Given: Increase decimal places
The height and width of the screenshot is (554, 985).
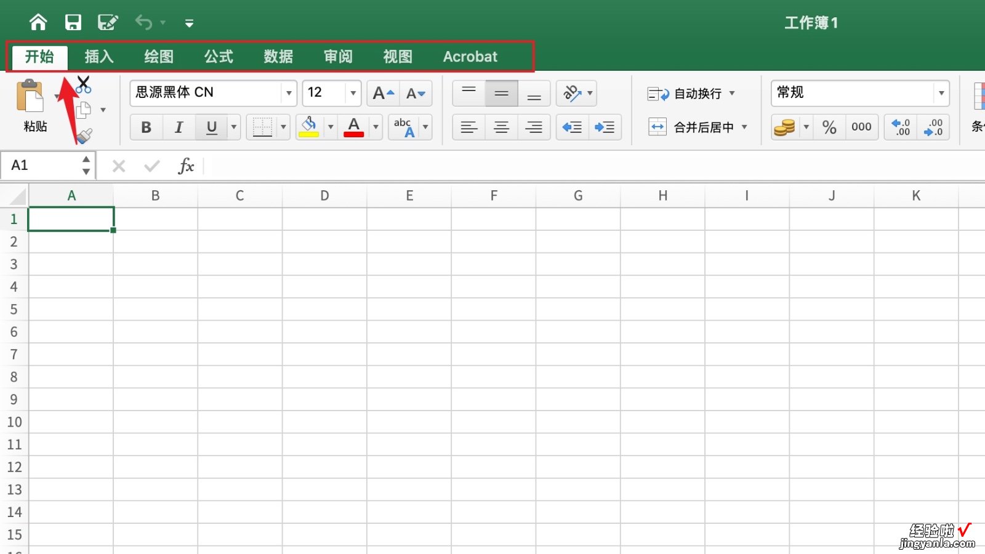Looking at the screenshot, I should 901,127.
